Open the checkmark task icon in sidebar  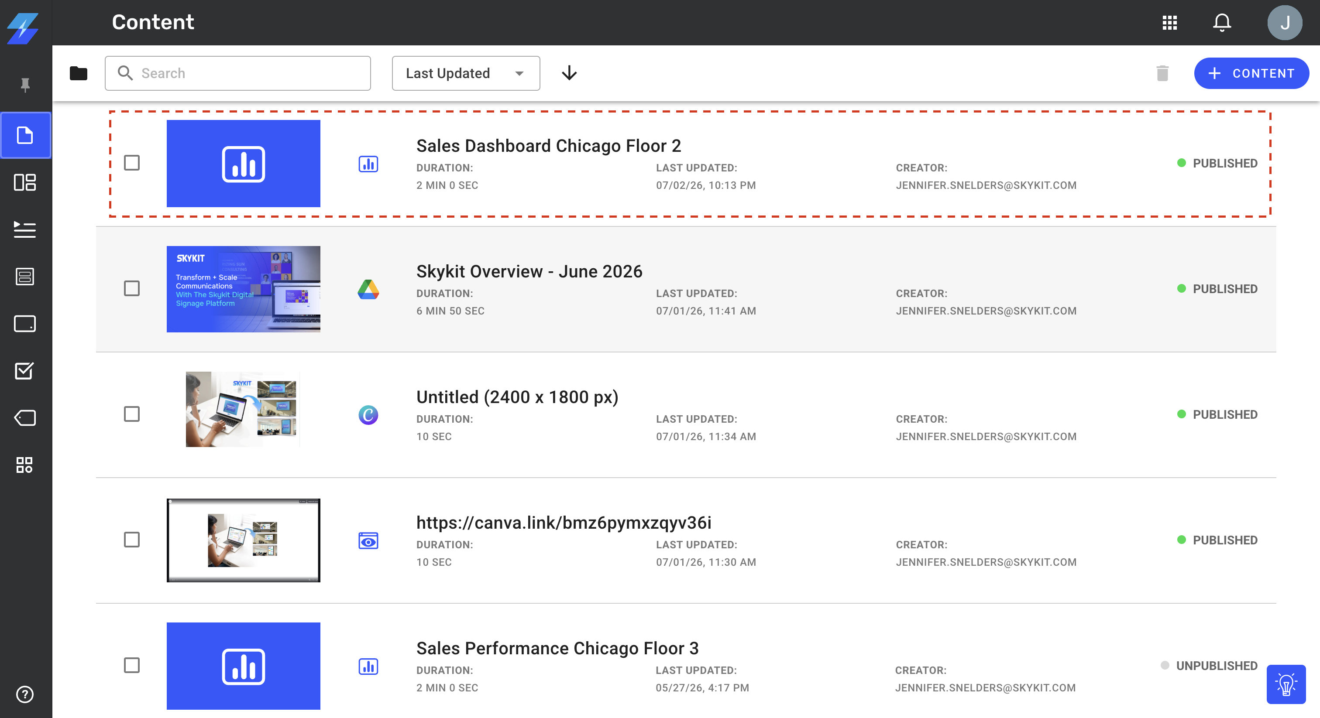click(24, 370)
